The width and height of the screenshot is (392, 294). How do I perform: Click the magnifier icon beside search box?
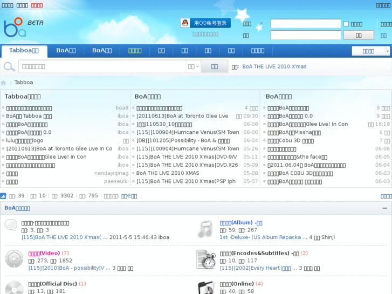click(x=9, y=66)
